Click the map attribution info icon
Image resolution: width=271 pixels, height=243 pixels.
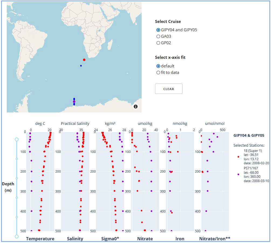(135, 107)
